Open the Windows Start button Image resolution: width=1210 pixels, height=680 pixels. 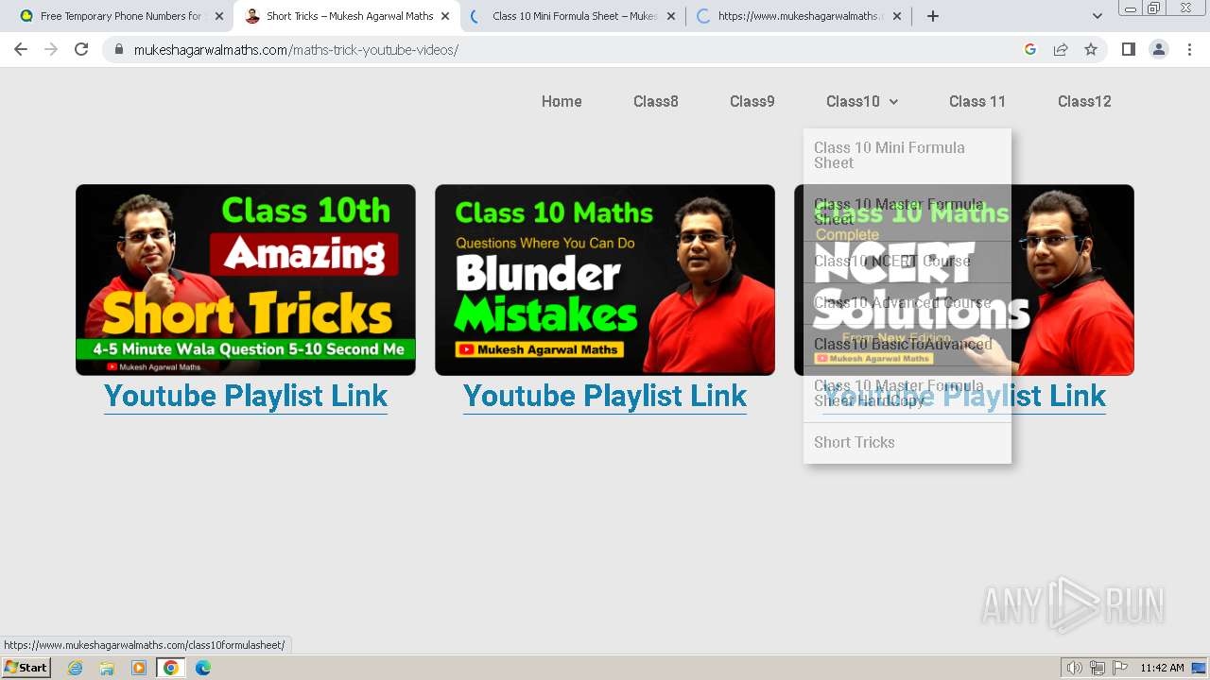coord(26,668)
